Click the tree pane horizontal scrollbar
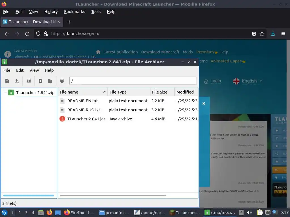The image size is (290, 217). coord(29,196)
